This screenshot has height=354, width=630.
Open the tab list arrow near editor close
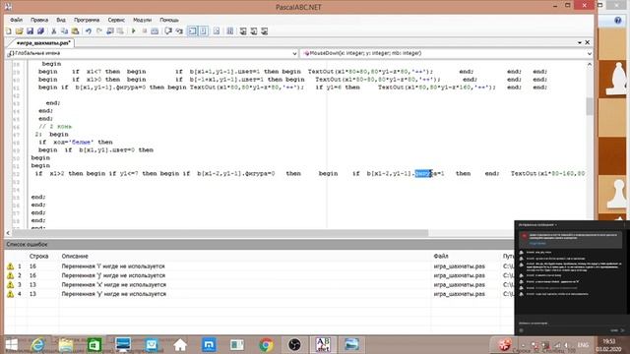pos(580,42)
